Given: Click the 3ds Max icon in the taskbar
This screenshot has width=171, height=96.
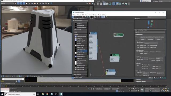Looking at the screenshot, I should [x=61, y=94].
